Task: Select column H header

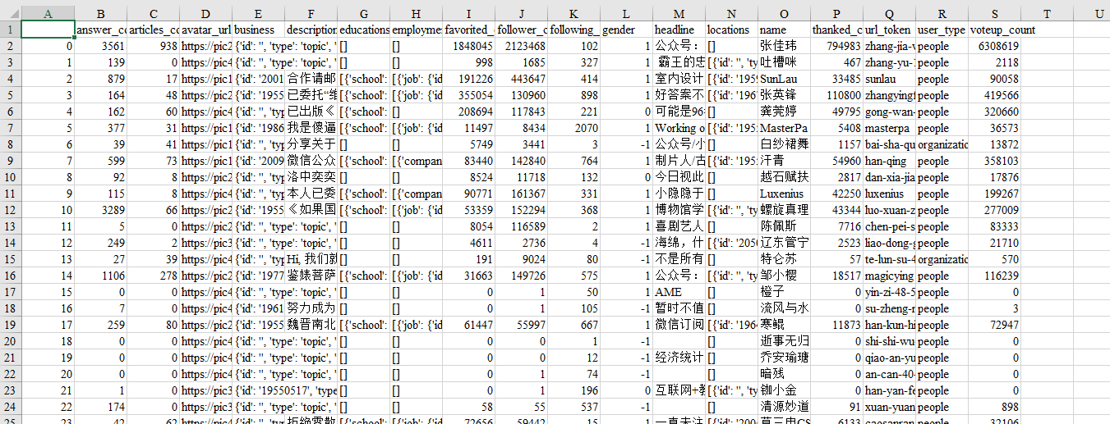Action: point(417,13)
